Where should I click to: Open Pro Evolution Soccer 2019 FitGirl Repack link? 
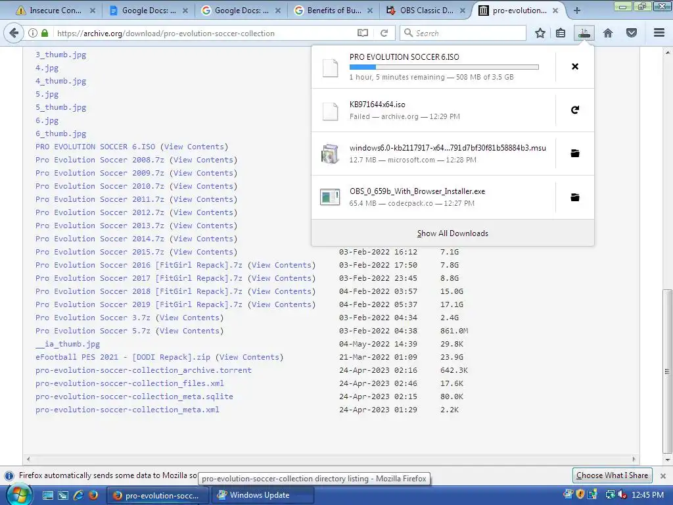point(139,304)
